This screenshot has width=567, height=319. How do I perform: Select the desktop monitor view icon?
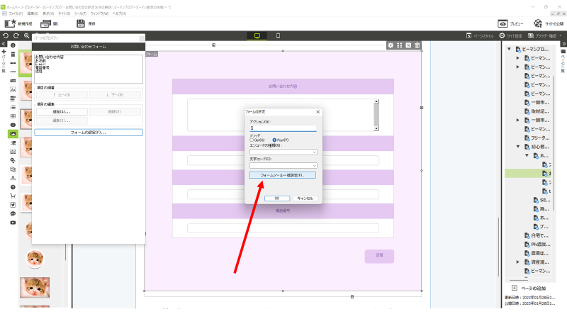257,35
